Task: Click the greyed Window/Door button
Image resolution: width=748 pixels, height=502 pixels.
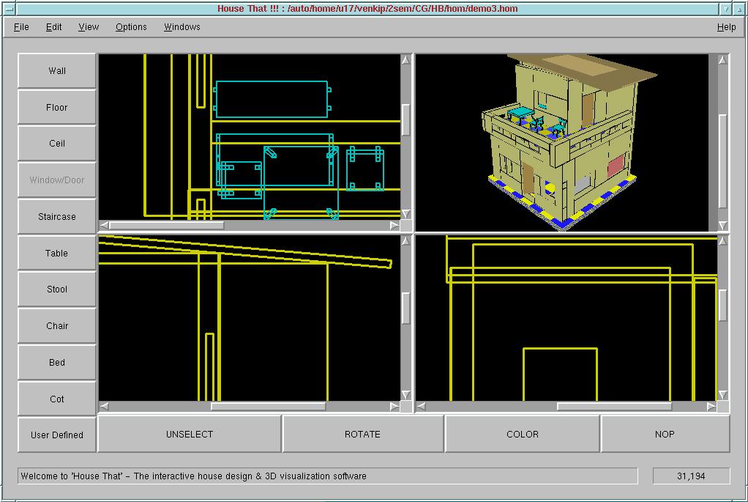Action: point(57,180)
